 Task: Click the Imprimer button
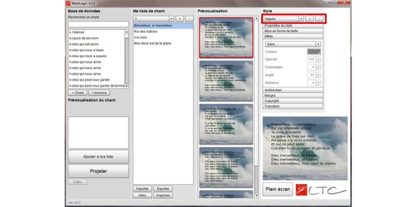163,196
